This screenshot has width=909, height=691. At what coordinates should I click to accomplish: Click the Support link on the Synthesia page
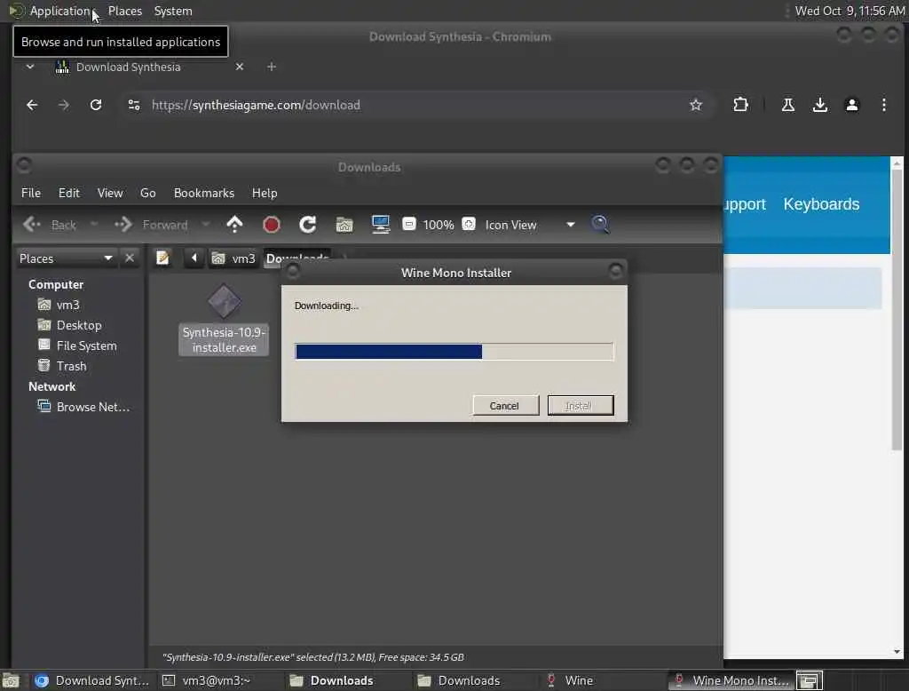745,204
